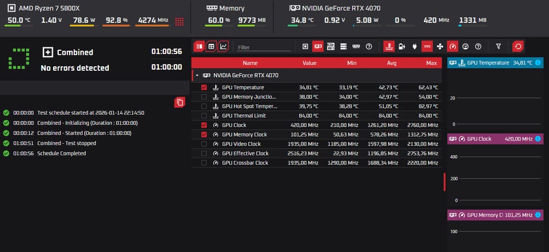The height and width of the screenshot is (252, 549).
Task: Click CPU frequency 4274 MHz reading
Action: tap(153, 21)
